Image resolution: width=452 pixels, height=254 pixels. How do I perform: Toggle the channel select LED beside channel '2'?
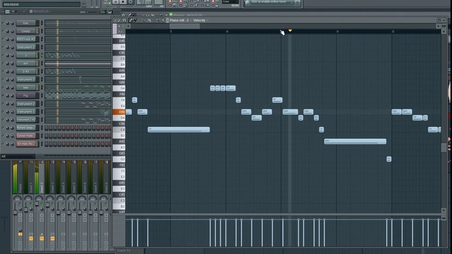(x=42, y=55)
